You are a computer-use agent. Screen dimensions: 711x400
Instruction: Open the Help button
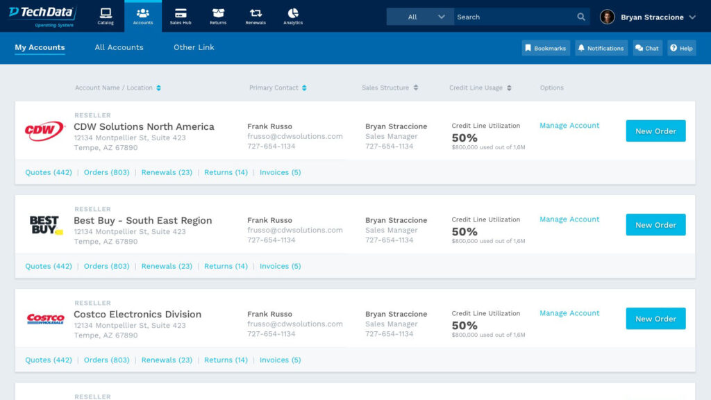point(682,48)
